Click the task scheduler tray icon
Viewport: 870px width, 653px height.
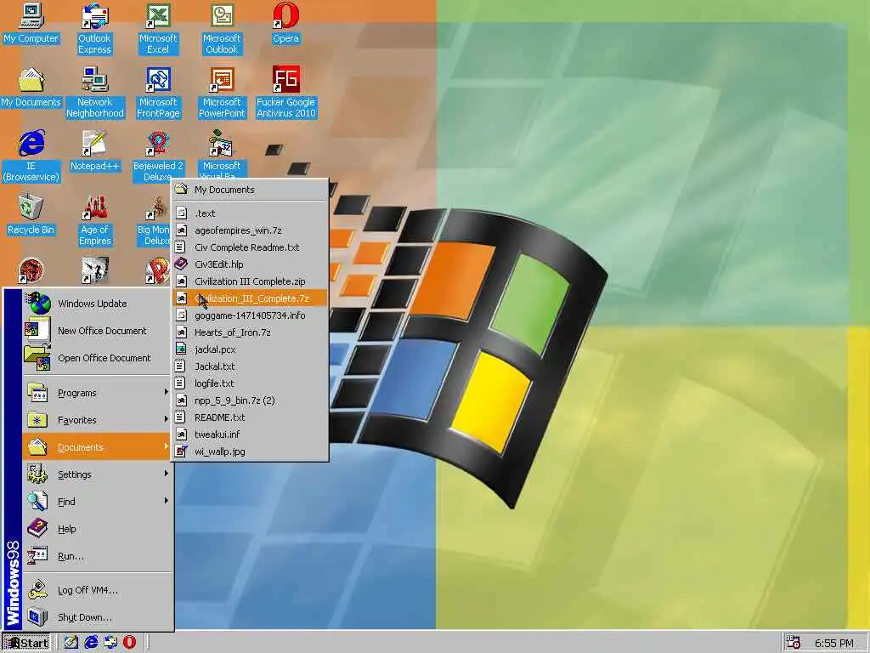[x=793, y=643]
